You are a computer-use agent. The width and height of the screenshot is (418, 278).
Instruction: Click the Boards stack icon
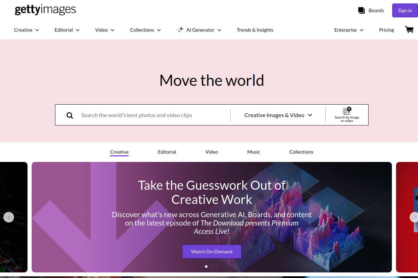click(x=361, y=10)
